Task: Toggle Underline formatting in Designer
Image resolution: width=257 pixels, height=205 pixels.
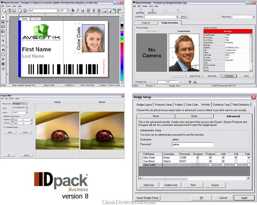Action: 83,11
